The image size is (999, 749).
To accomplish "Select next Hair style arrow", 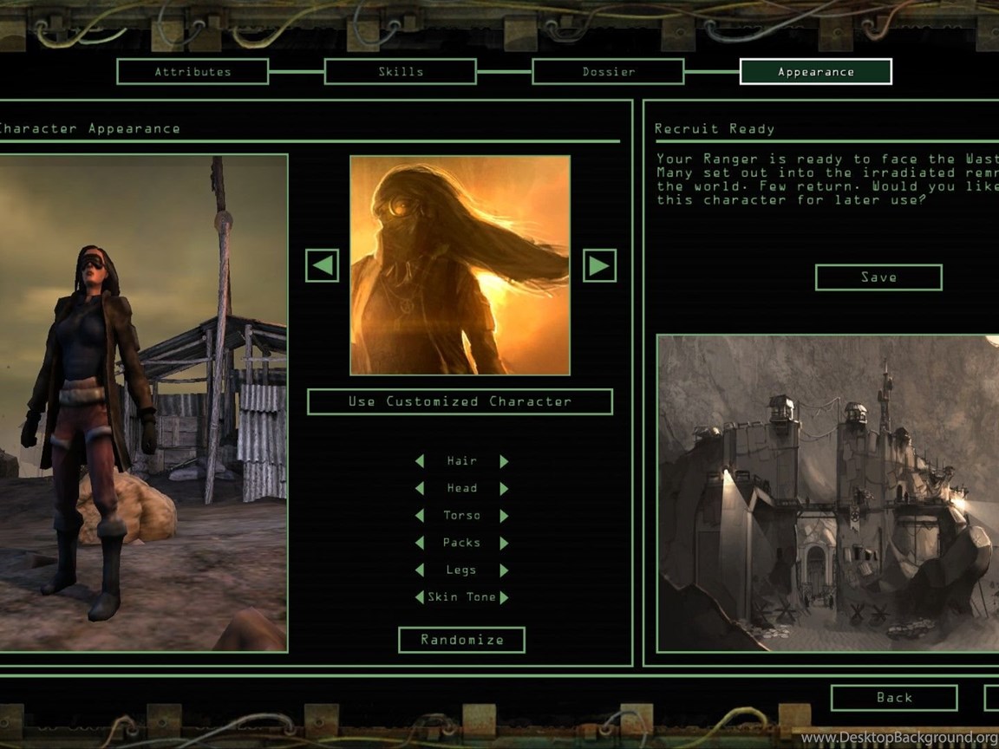I will click(504, 461).
